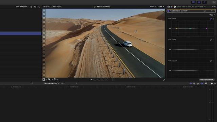Screen dimensions: 217x122
Task: Open the chevron menu beside keyframe button
Action: 214,11
